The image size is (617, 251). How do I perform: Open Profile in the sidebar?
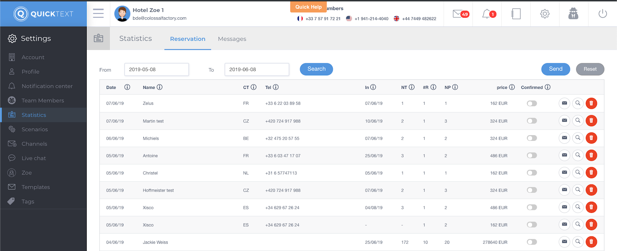click(x=43, y=72)
